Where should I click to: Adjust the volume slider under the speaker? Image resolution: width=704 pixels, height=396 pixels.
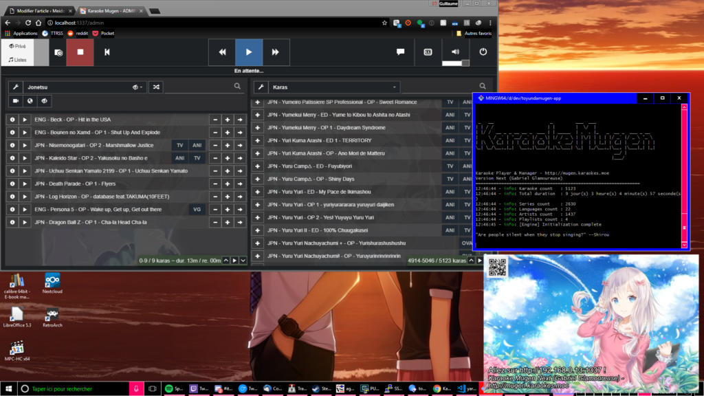(x=455, y=63)
